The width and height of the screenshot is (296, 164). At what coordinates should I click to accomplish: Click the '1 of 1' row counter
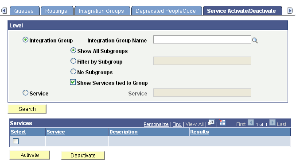[261, 125]
